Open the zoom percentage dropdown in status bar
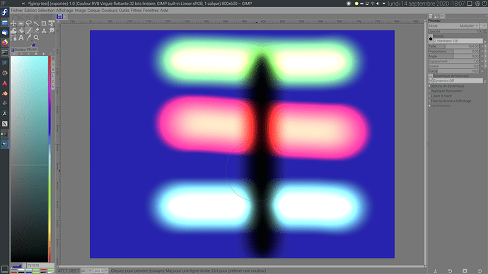The height and width of the screenshot is (274, 488). pyautogui.click(x=101, y=271)
